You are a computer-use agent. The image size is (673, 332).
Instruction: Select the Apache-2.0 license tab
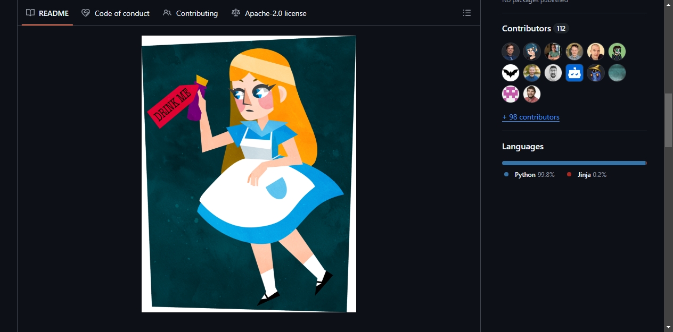(x=269, y=13)
